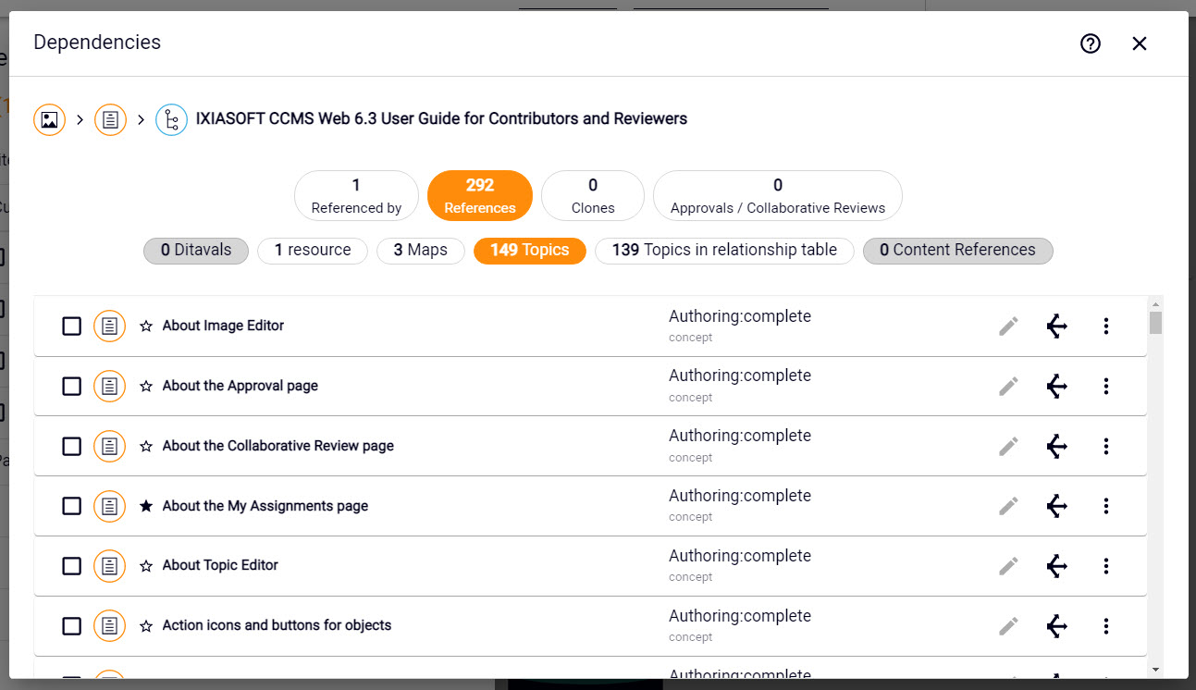Edit About the Approval page pencil icon
1196x690 pixels.
[x=1008, y=387]
